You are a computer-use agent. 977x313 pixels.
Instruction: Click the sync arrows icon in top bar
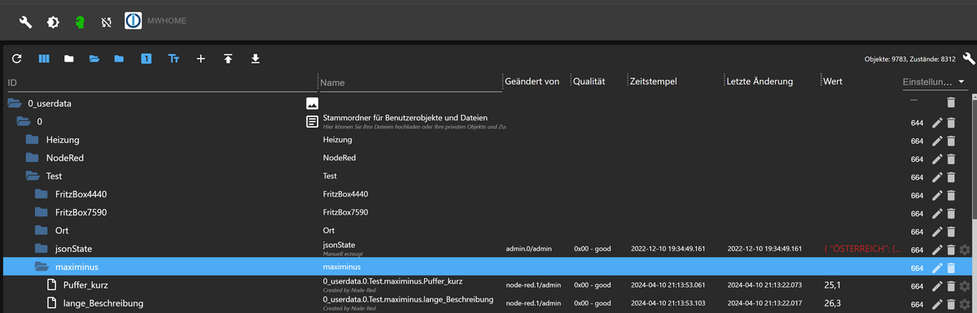(106, 22)
